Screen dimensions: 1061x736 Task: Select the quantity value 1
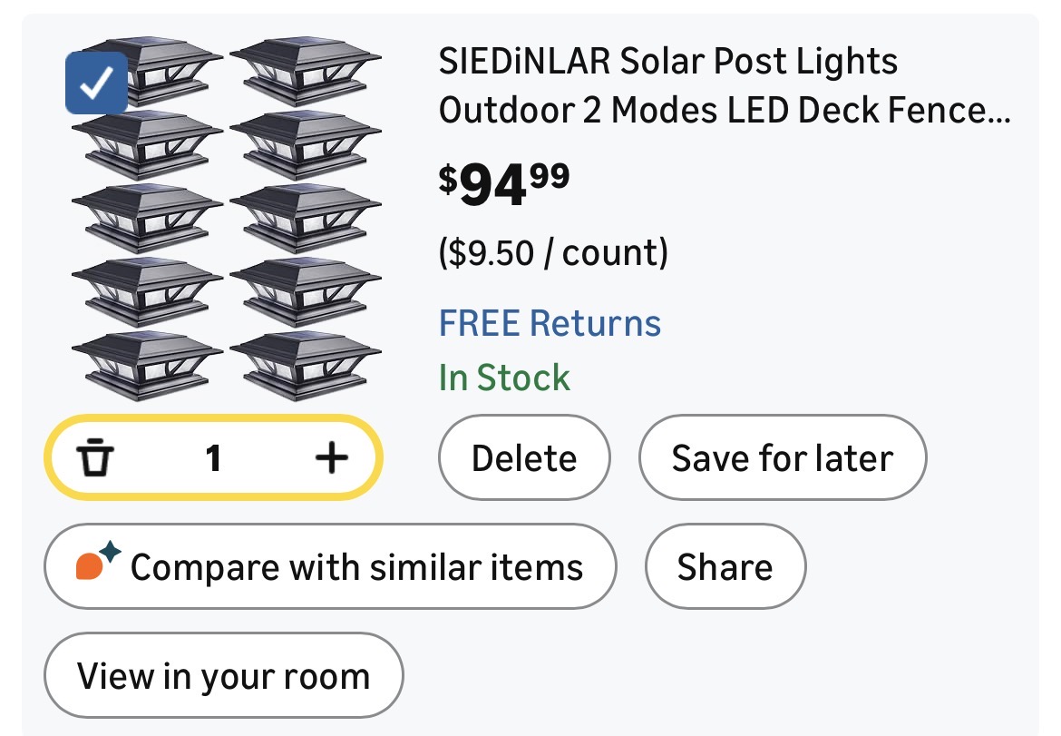(213, 458)
